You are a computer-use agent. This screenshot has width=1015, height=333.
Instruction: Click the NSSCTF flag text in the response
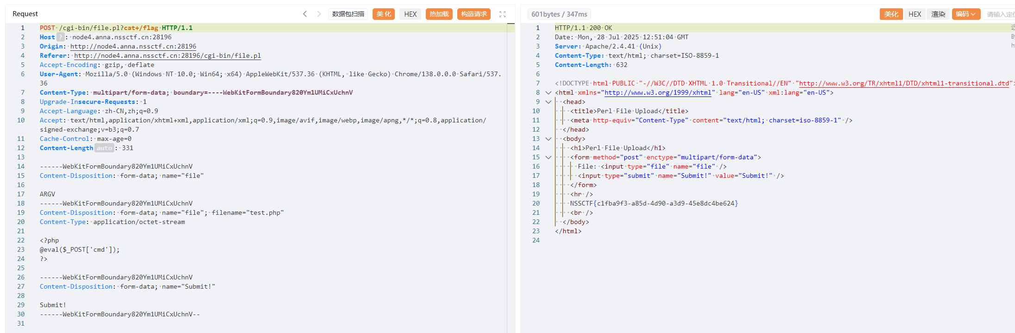(654, 203)
